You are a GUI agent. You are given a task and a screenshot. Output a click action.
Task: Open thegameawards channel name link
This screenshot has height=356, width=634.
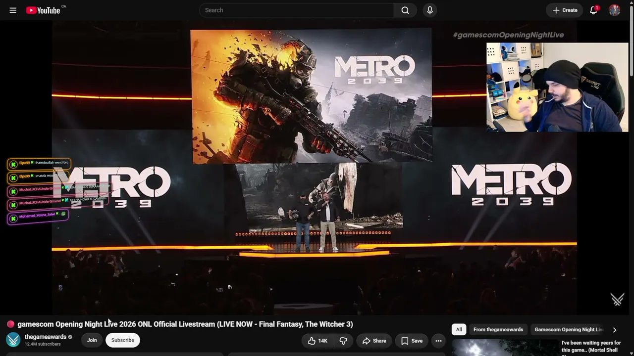point(46,337)
